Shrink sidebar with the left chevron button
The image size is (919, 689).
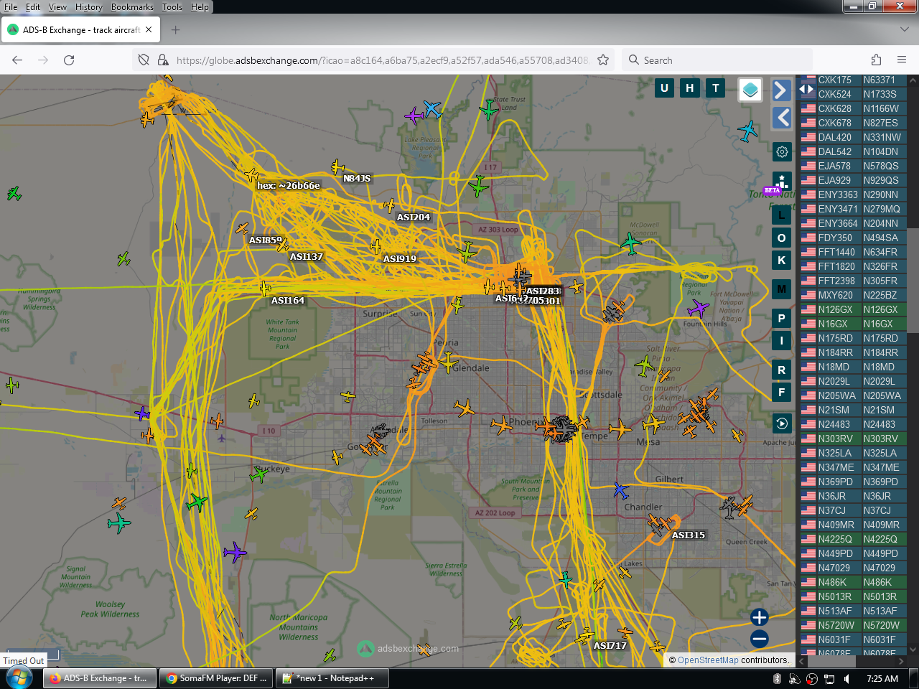(x=782, y=118)
